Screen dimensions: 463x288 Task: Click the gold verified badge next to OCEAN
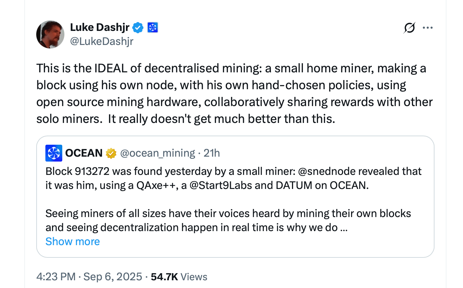coord(111,153)
